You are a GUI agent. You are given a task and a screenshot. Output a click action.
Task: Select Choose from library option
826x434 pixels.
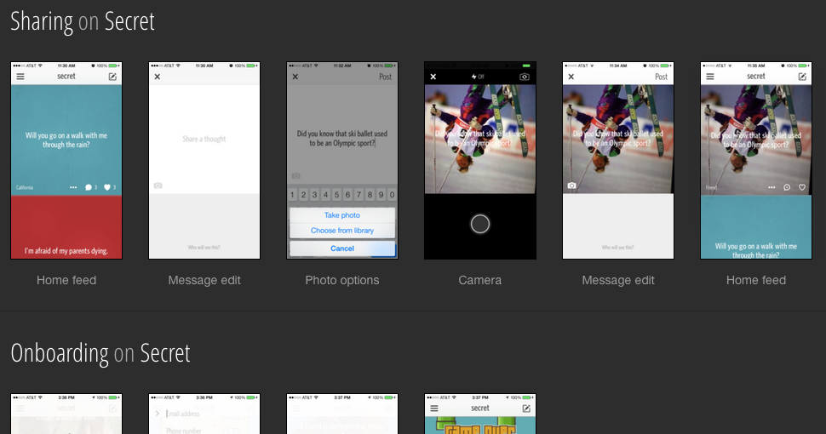342,230
